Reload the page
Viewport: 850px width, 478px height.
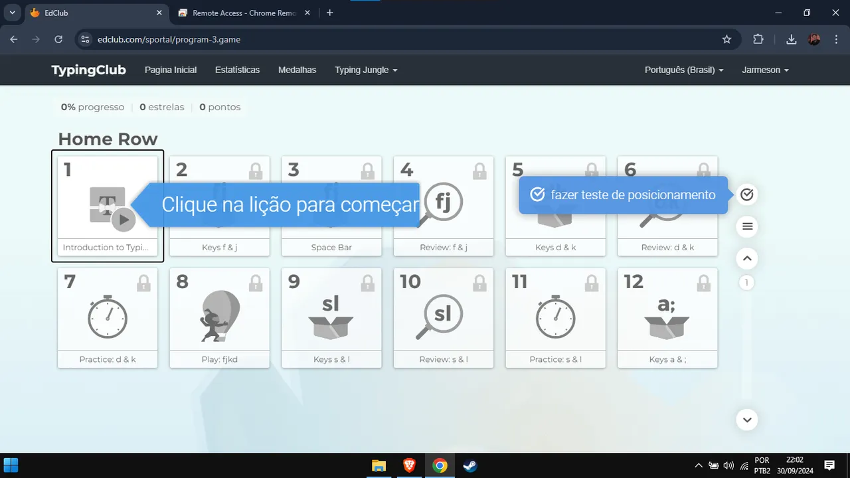[58, 39]
